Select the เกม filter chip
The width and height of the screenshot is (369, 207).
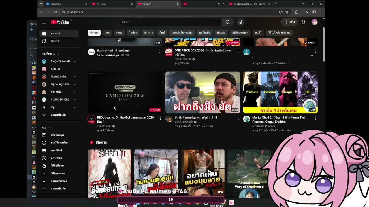click(x=107, y=33)
